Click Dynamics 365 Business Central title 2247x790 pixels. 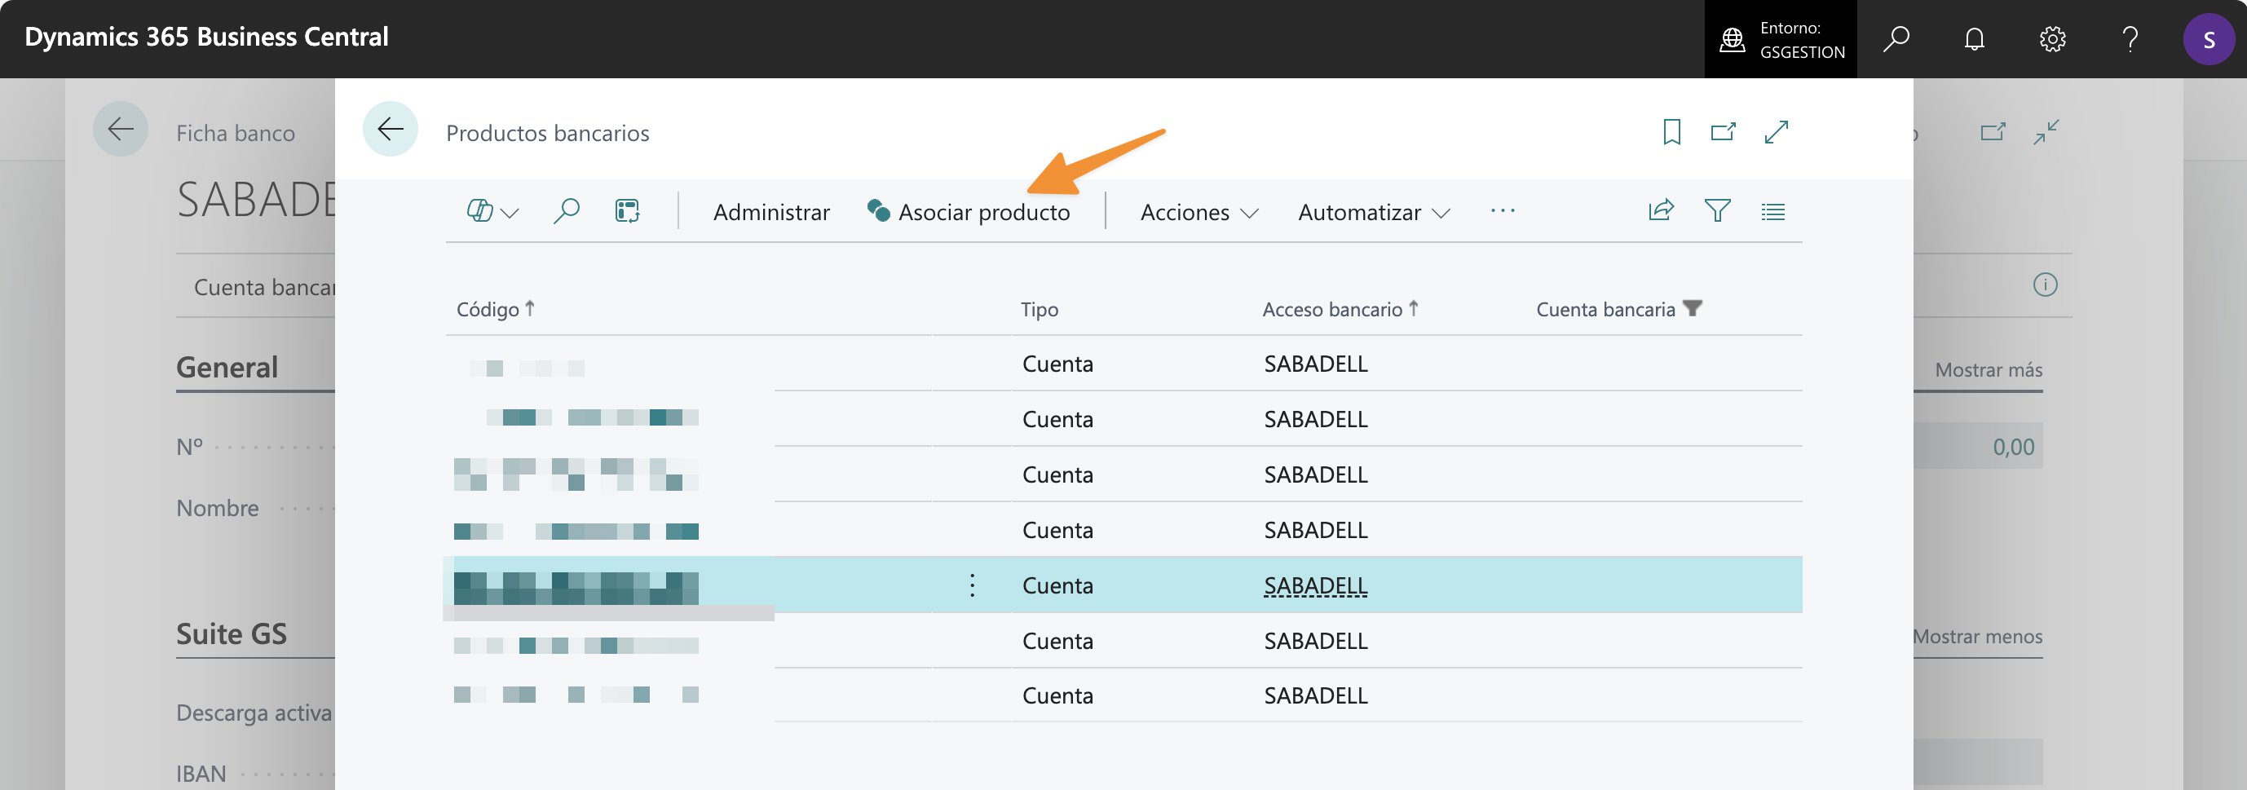click(x=207, y=37)
